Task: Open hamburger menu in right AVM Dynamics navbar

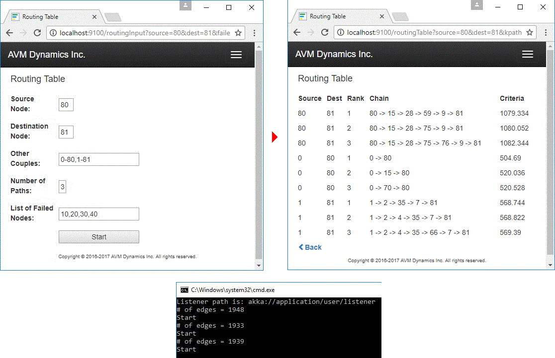Action: 527,54
